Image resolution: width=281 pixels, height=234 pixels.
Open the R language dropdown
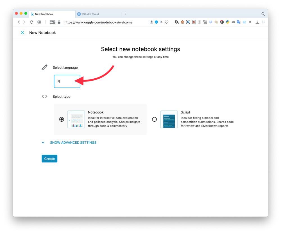(67, 81)
